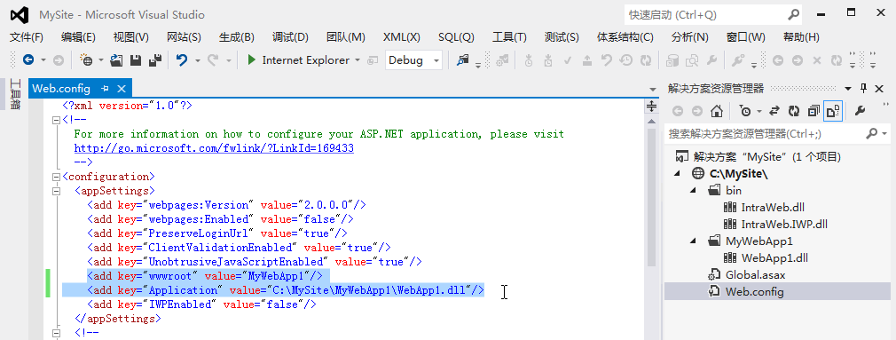The height and width of the screenshot is (340, 896).
Task: Toggle pin on Web.config tab
Action: click(105, 89)
